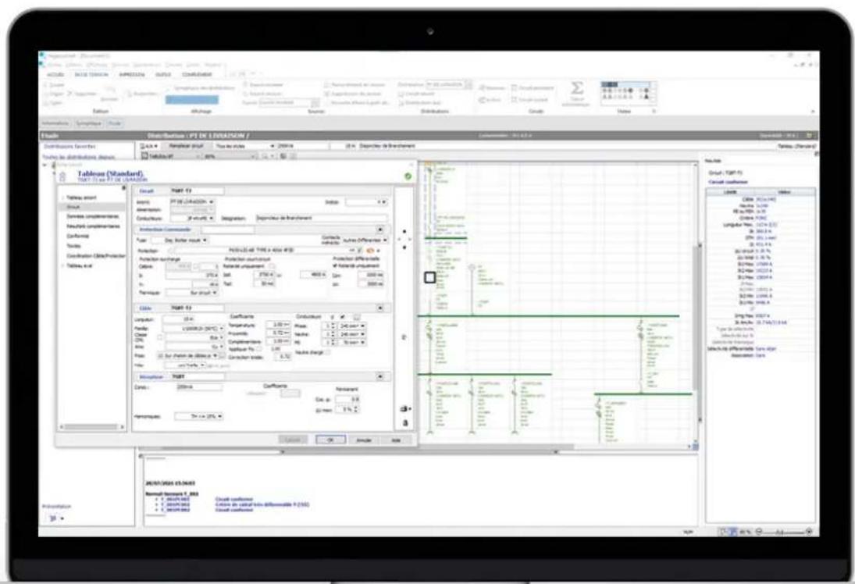The width and height of the screenshot is (855, 584).
Task: Switch to the Informations view tab
Action: 56,124
